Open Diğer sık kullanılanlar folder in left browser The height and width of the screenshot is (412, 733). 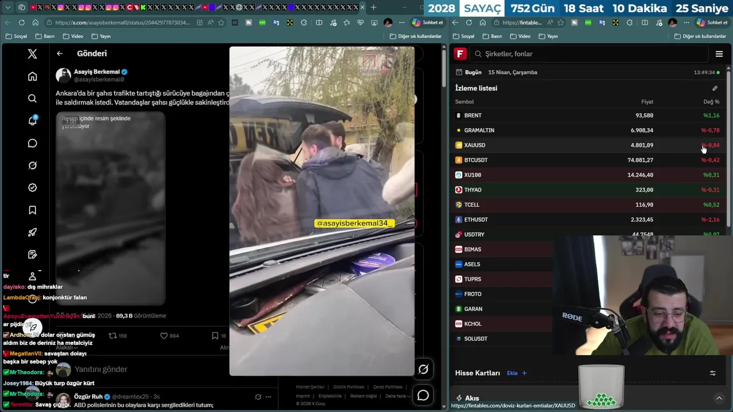(x=415, y=36)
